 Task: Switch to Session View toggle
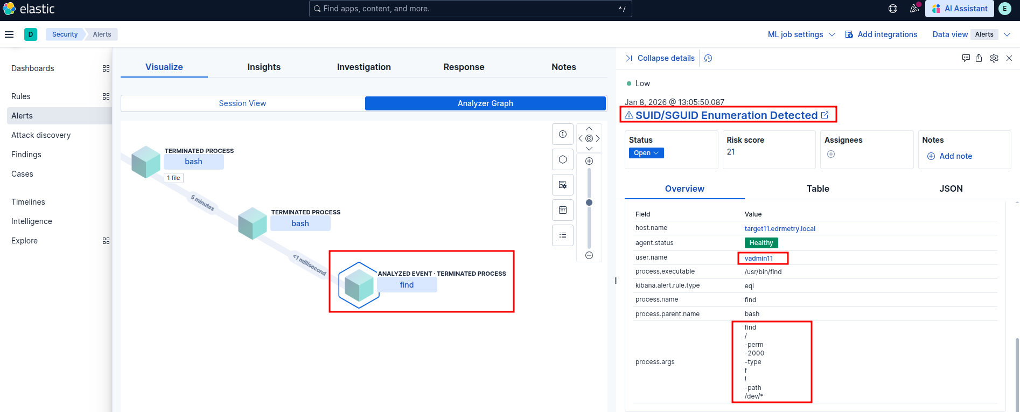click(x=242, y=103)
